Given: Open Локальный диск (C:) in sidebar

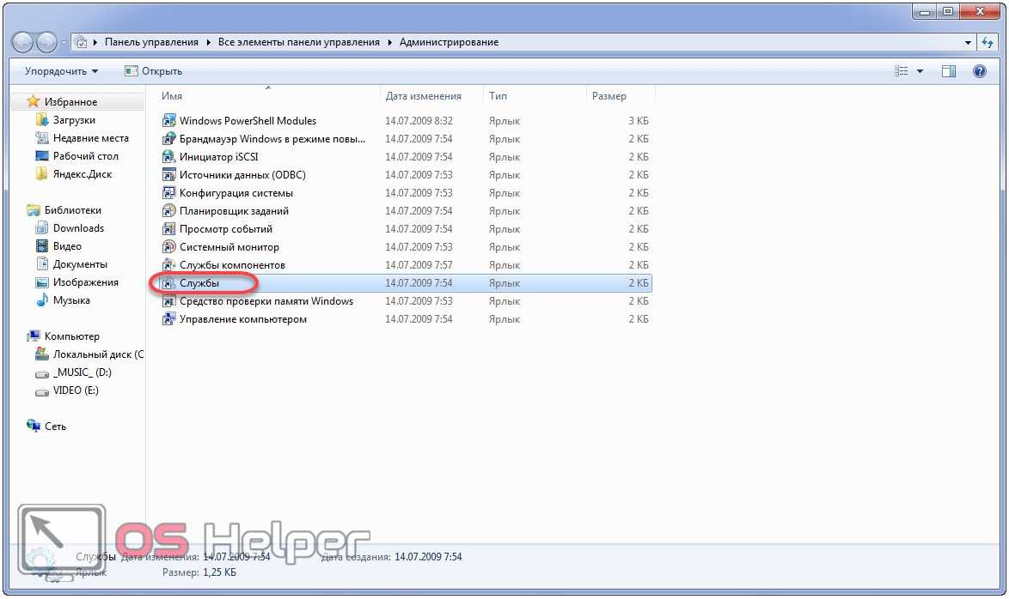Looking at the screenshot, I should [97, 354].
